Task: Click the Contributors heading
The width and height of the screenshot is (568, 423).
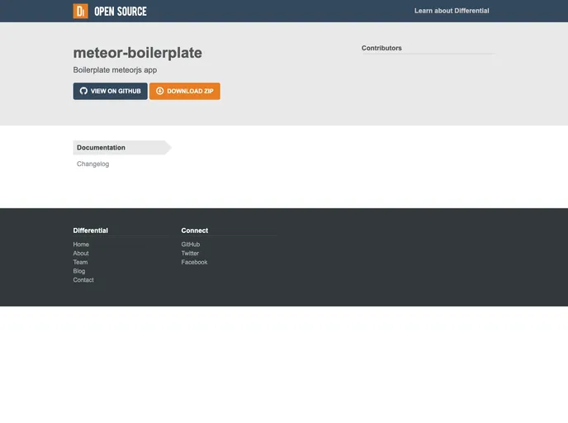Action: 381,48
